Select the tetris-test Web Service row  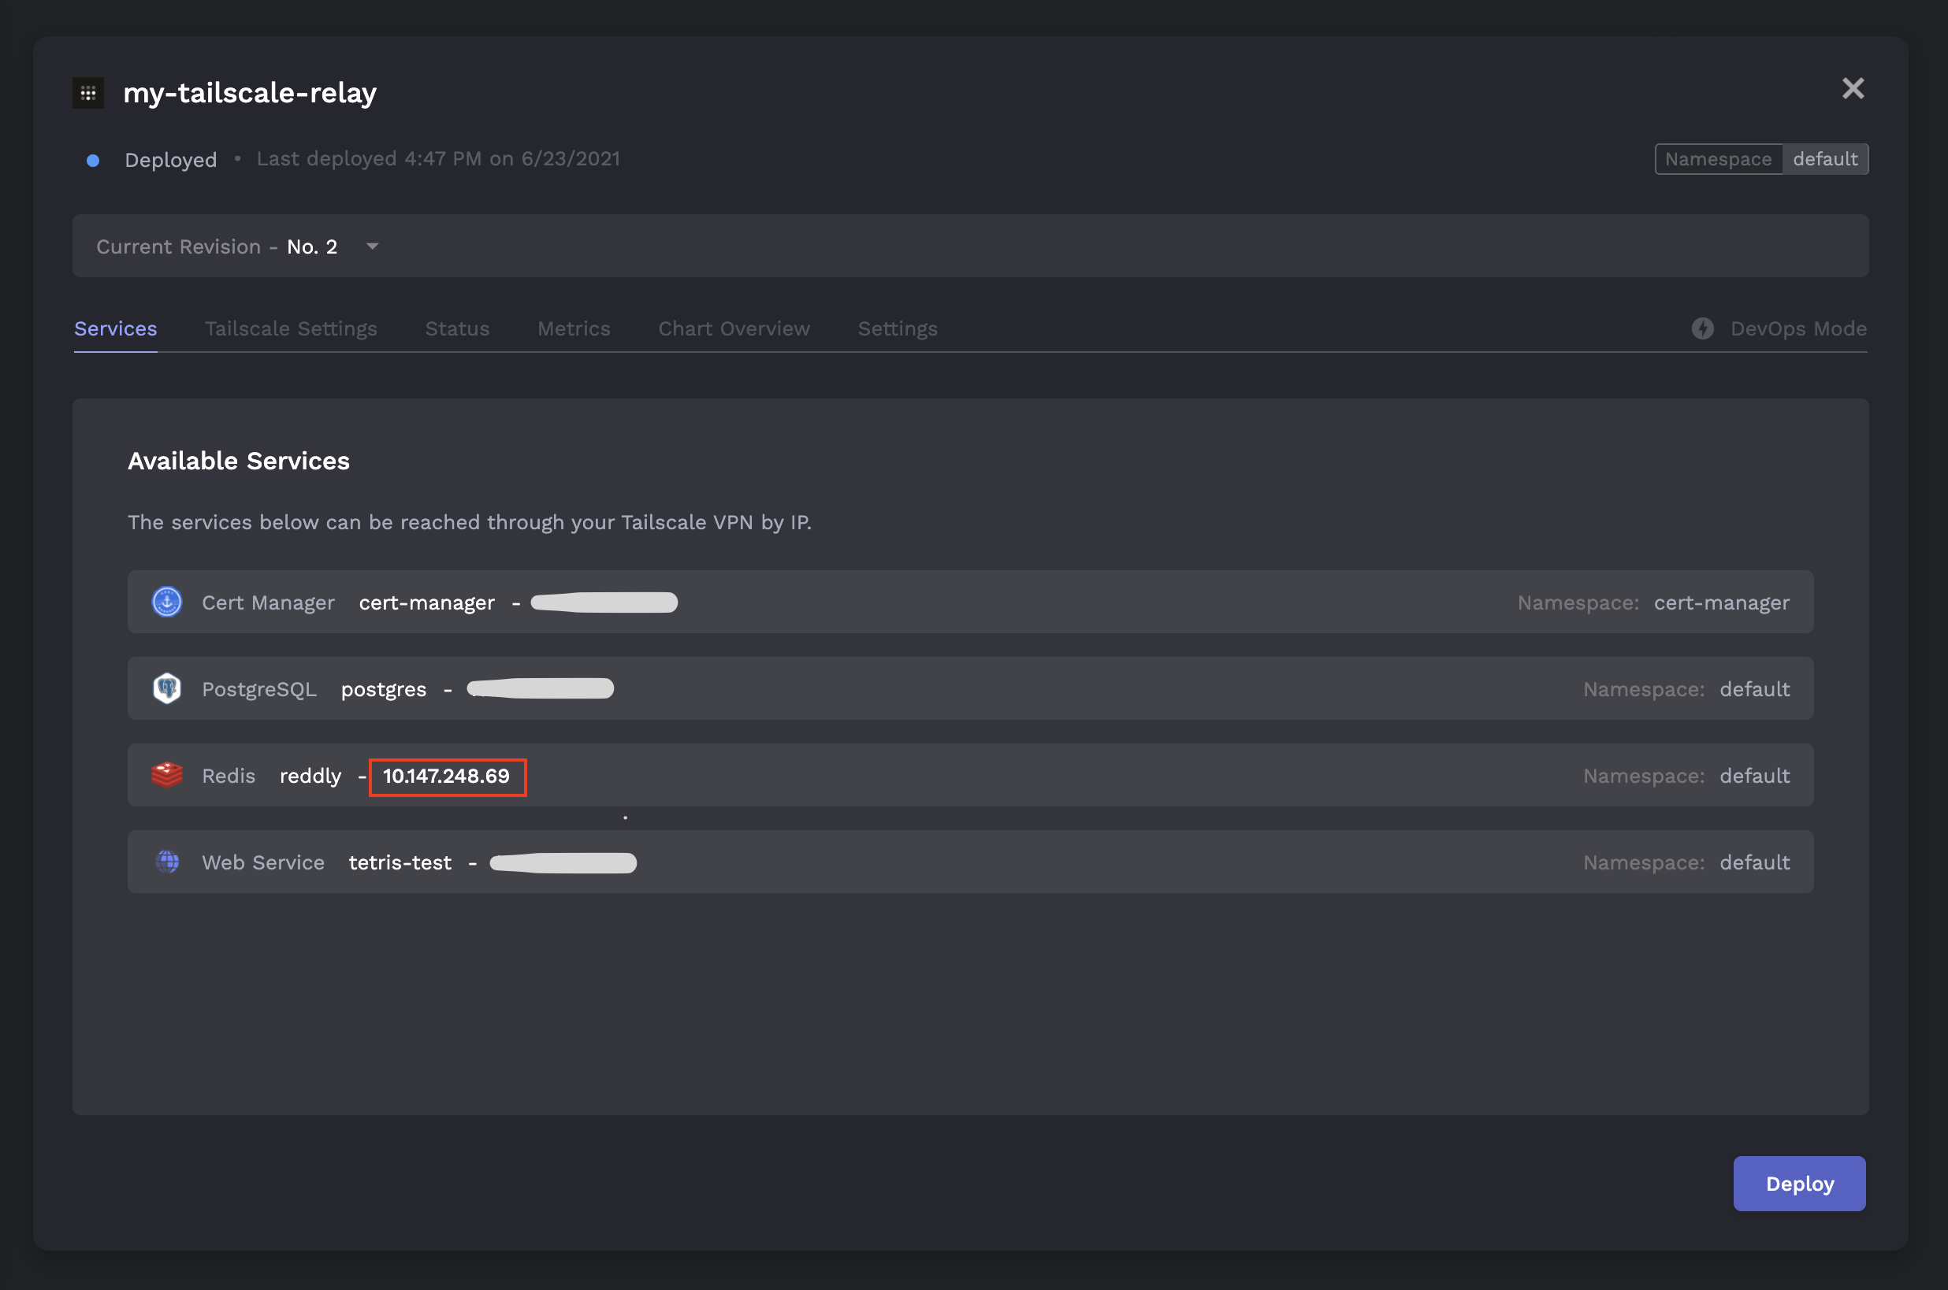pyautogui.click(x=969, y=862)
